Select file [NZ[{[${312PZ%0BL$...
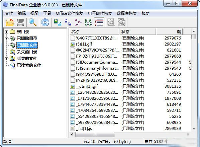The height and width of the screenshot is (147, 200). coord(97,80)
